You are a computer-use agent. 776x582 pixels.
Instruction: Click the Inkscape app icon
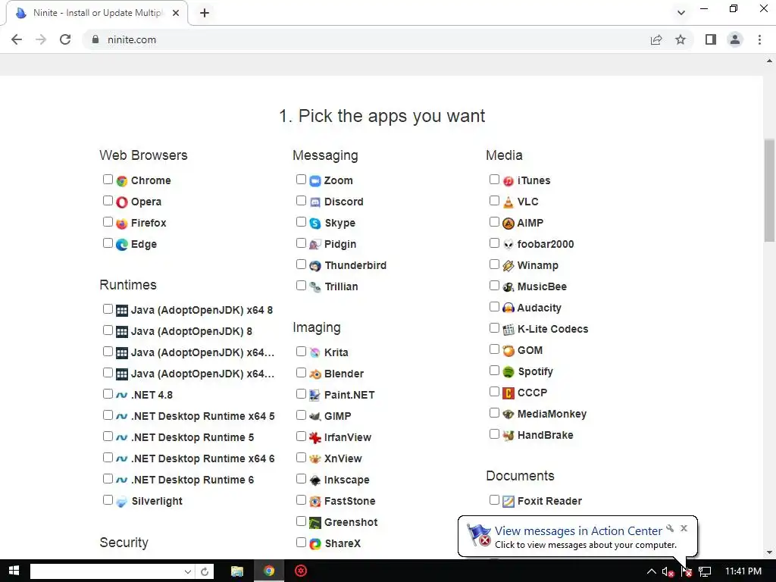pyautogui.click(x=315, y=480)
